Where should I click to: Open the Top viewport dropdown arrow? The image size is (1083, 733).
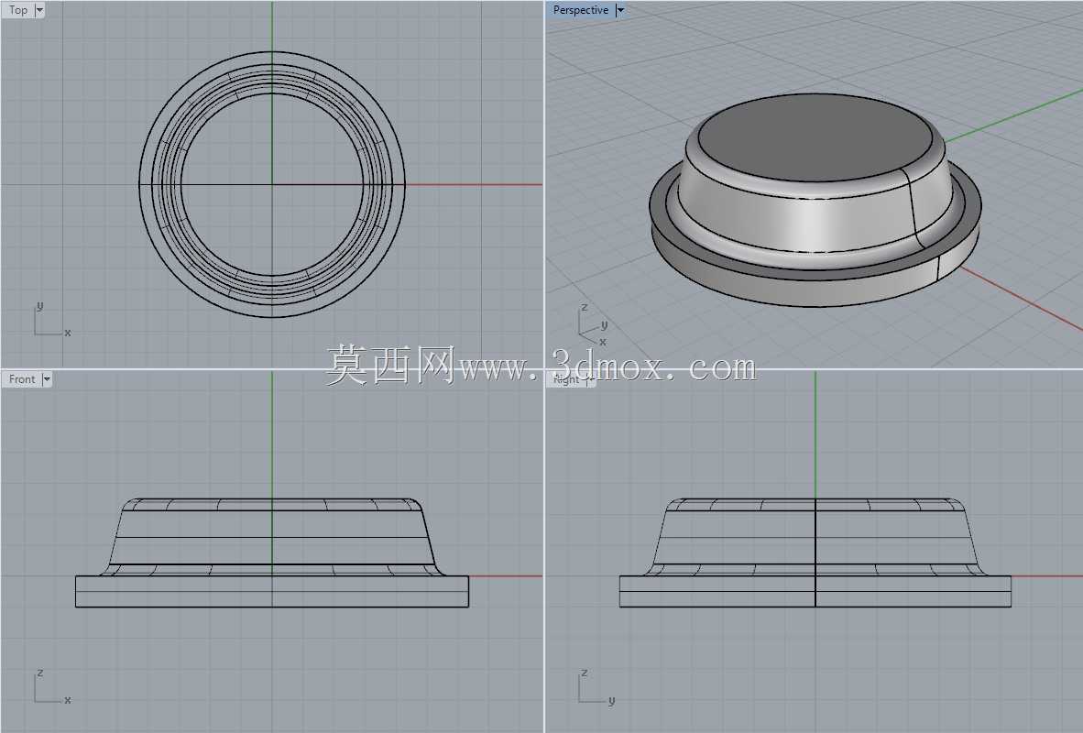(x=39, y=10)
